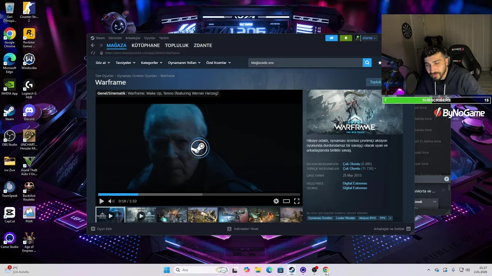Open the Steam menu in title bar
The height and width of the screenshot is (276, 492).
pos(98,38)
